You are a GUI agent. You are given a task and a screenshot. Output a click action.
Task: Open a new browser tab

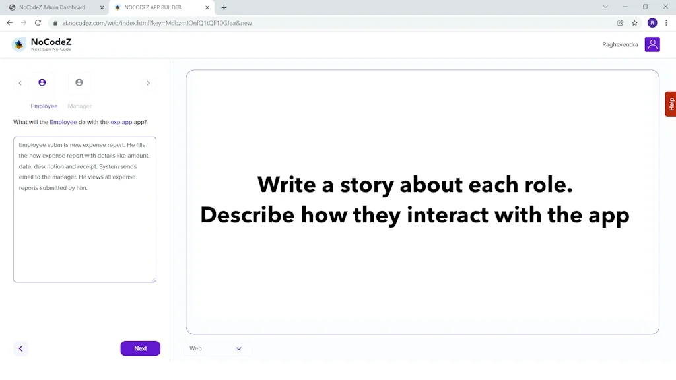tap(224, 7)
